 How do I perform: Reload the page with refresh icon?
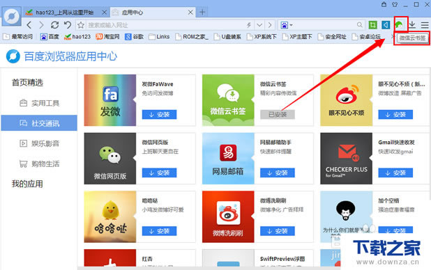pyautogui.click(x=54, y=25)
